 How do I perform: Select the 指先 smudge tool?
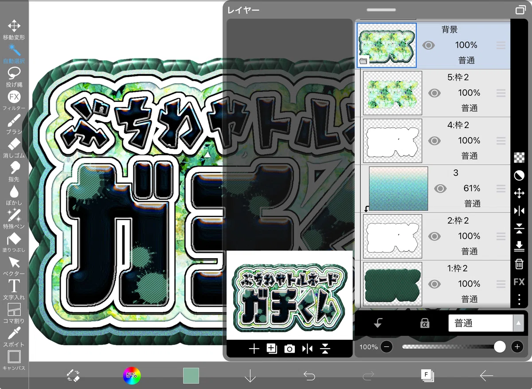[14, 171]
